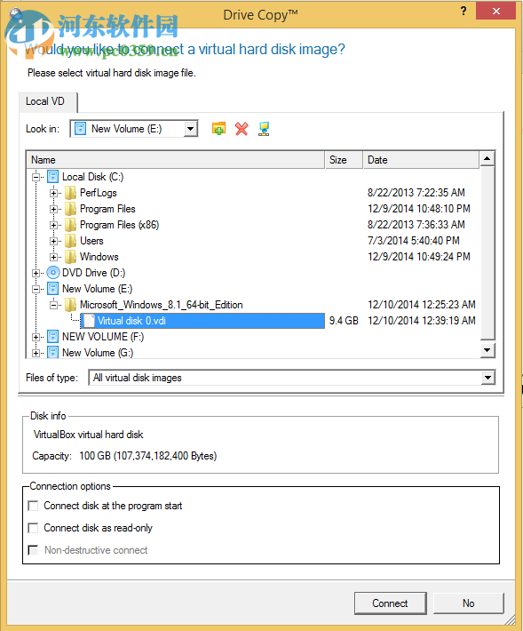The image size is (523, 631).
Task: Click the create new folder icon
Action: 218,129
